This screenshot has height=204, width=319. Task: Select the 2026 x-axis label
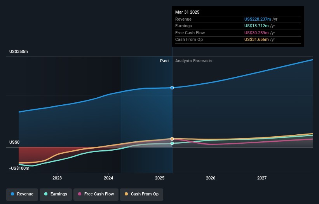pos(211,178)
